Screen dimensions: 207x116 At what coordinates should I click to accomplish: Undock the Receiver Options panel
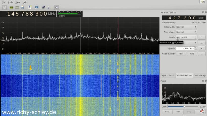pos(203,12)
